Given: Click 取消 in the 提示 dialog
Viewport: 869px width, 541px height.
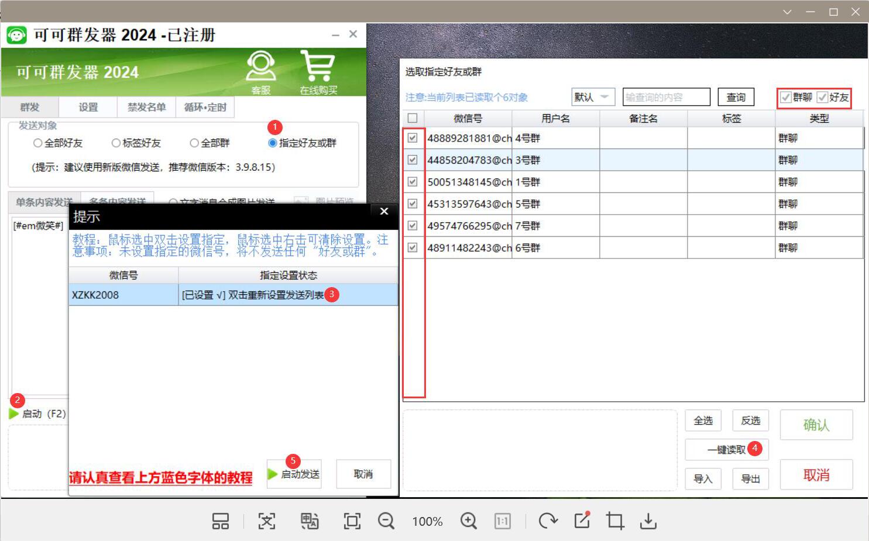Looking at the screenshot, I should tap(363, 474).
